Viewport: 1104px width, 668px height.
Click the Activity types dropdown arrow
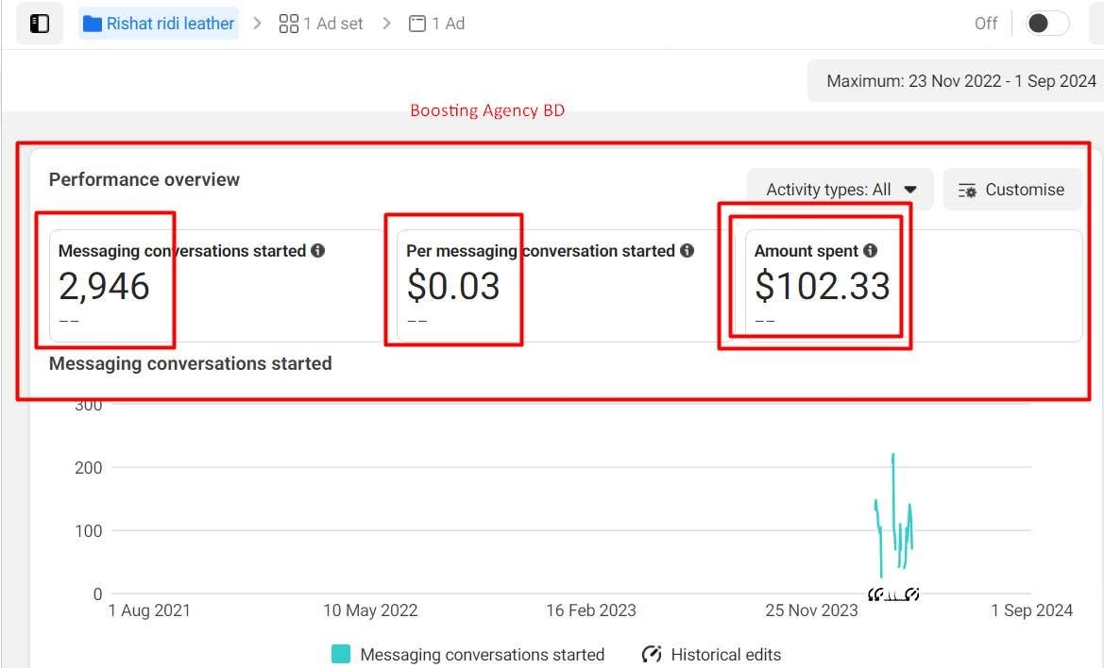pyautogui.click(x=910, y=190)
